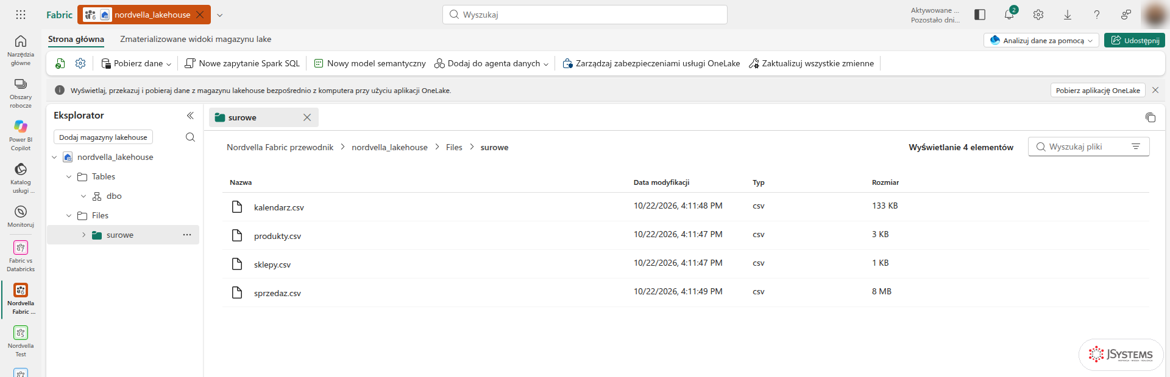Open the user profile avatar
The width and height of the screenshot is (1170, 377).
[1155, 15]
